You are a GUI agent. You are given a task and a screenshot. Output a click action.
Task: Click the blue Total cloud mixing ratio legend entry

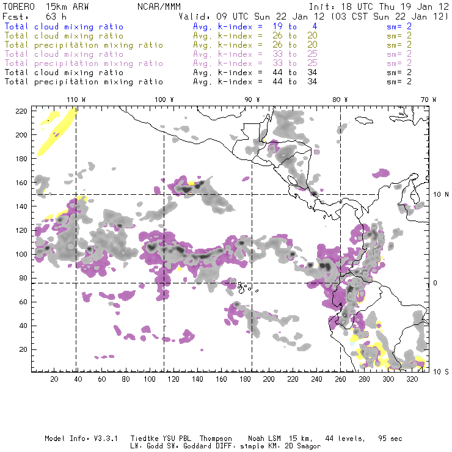coord(64,27)
